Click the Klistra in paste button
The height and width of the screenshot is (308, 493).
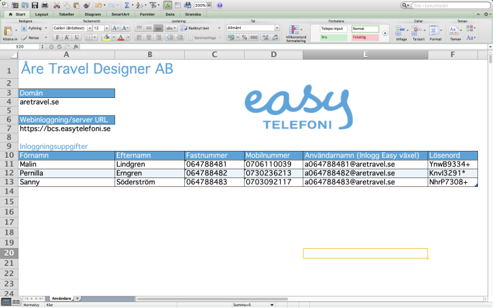(10, 33)
